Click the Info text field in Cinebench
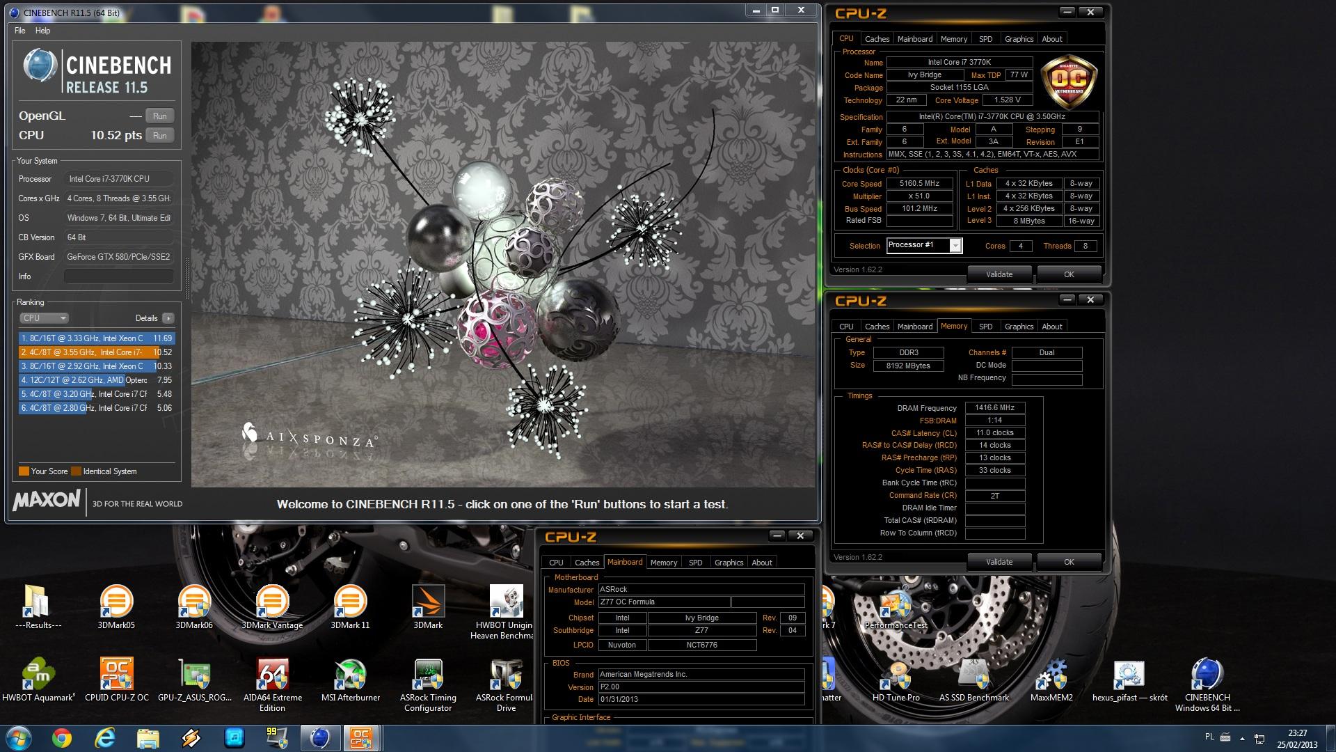Viewport: 1336px width, 752px height. (x=119, y=276)
